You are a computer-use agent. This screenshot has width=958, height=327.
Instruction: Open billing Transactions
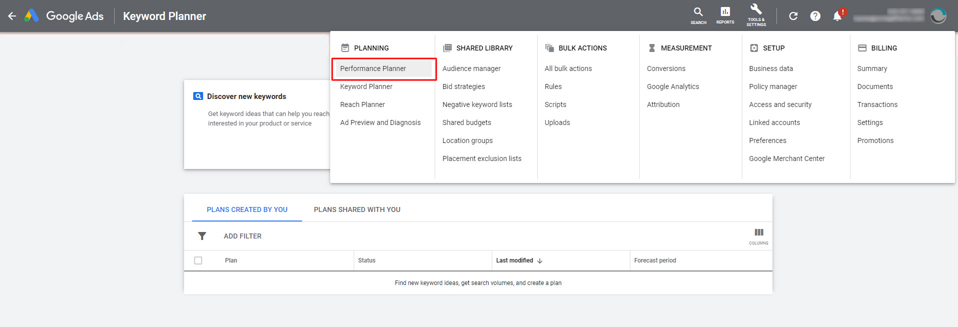877,104
